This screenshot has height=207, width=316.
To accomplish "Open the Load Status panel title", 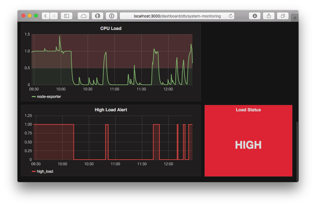I will click(248, 110).
